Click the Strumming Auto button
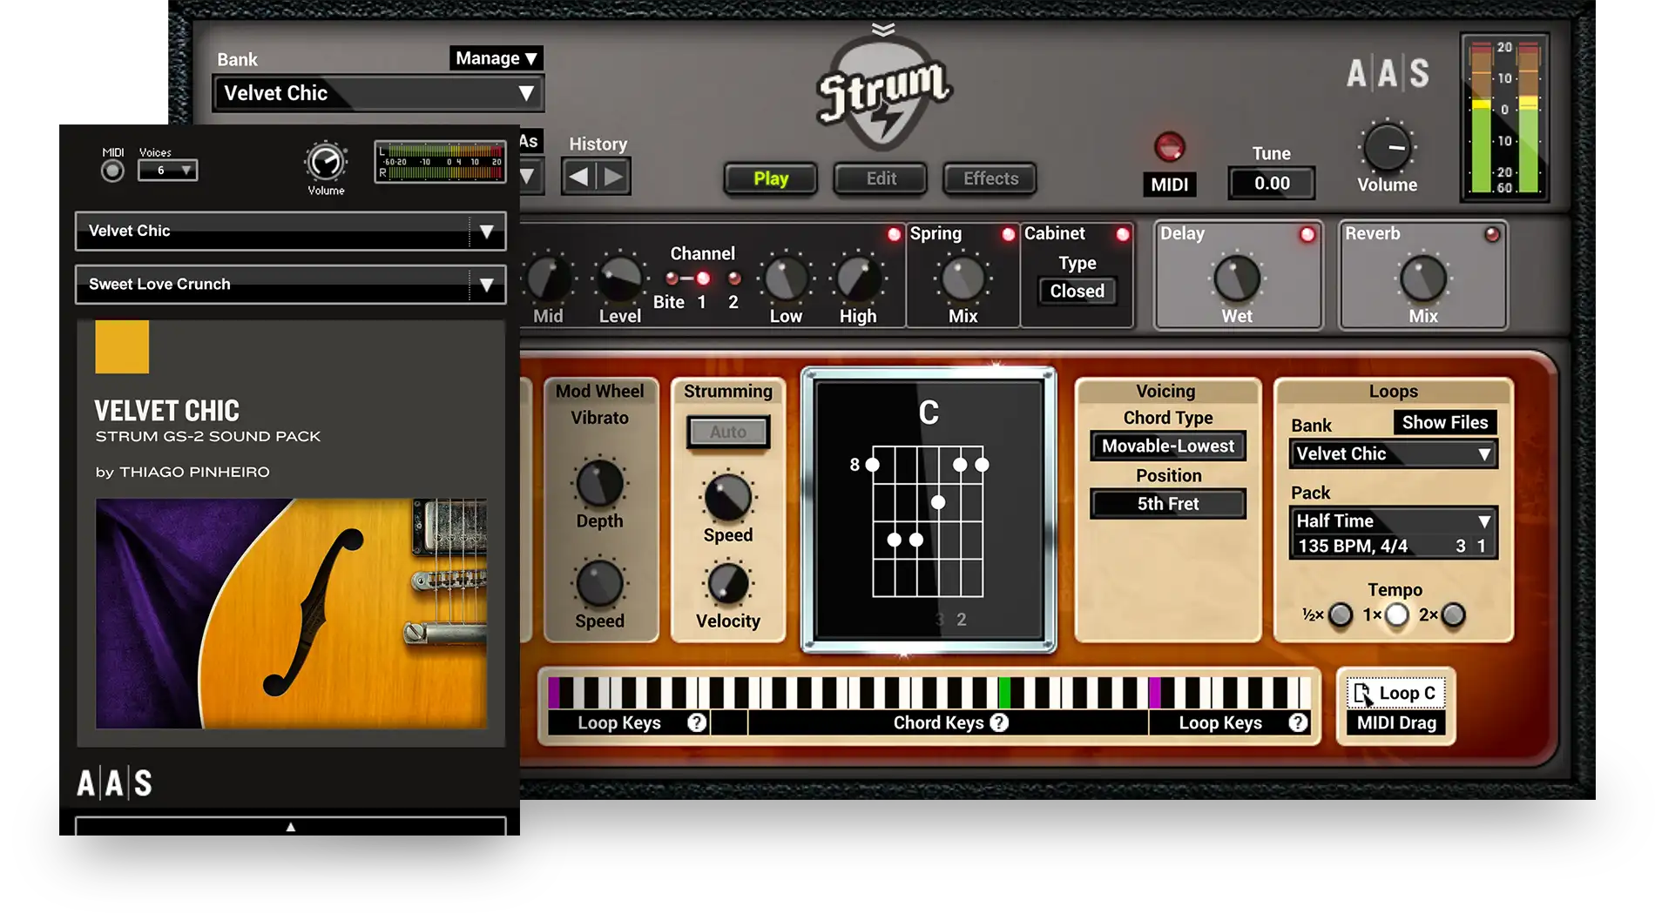1655x913 pixels. [727, 432]
